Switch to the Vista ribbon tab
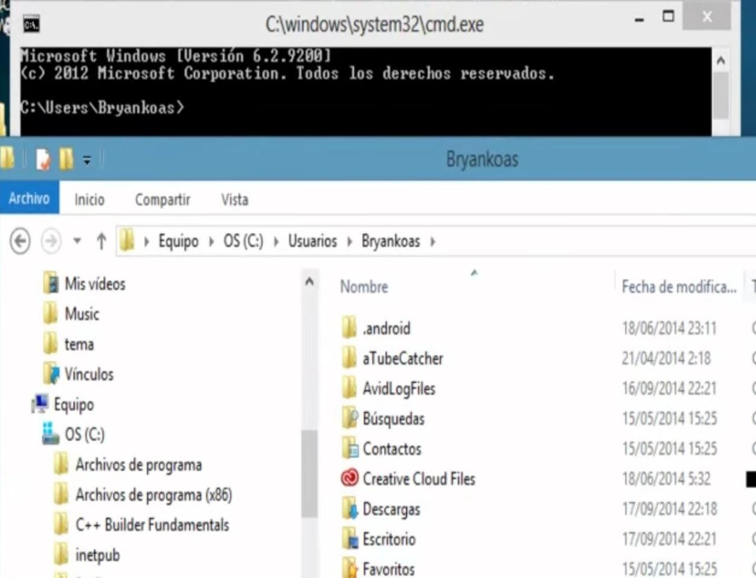 click(234, 200)
